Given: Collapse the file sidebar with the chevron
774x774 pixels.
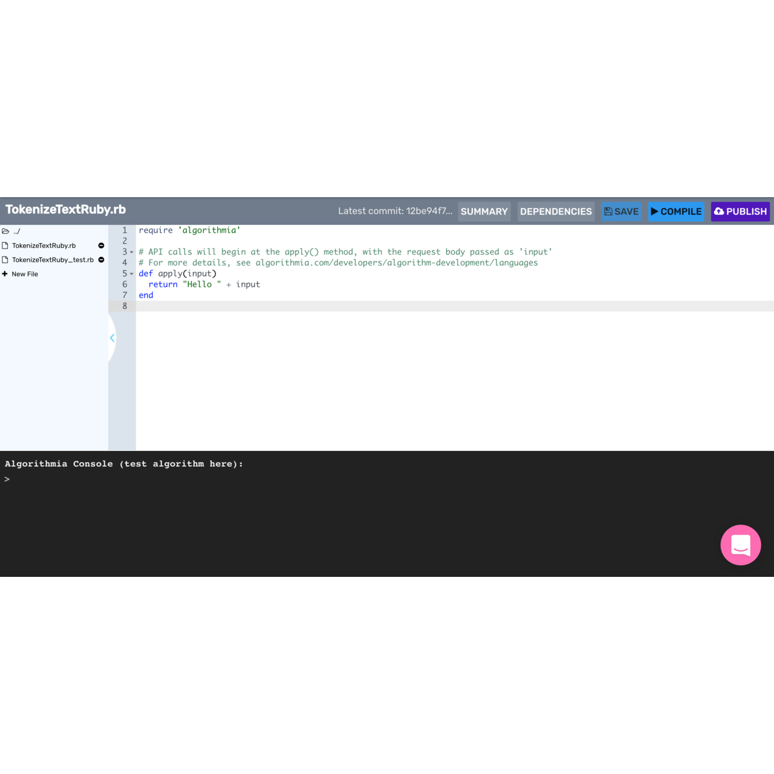Looking at the screenshot, I should tap(112, 338).
